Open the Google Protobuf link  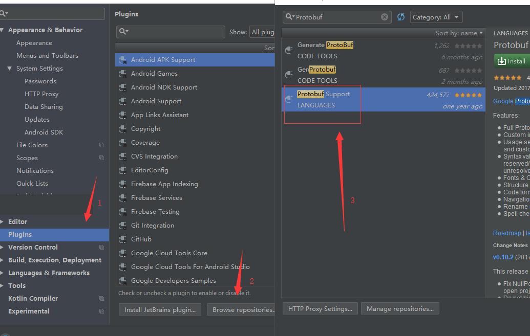click(512, 101)
